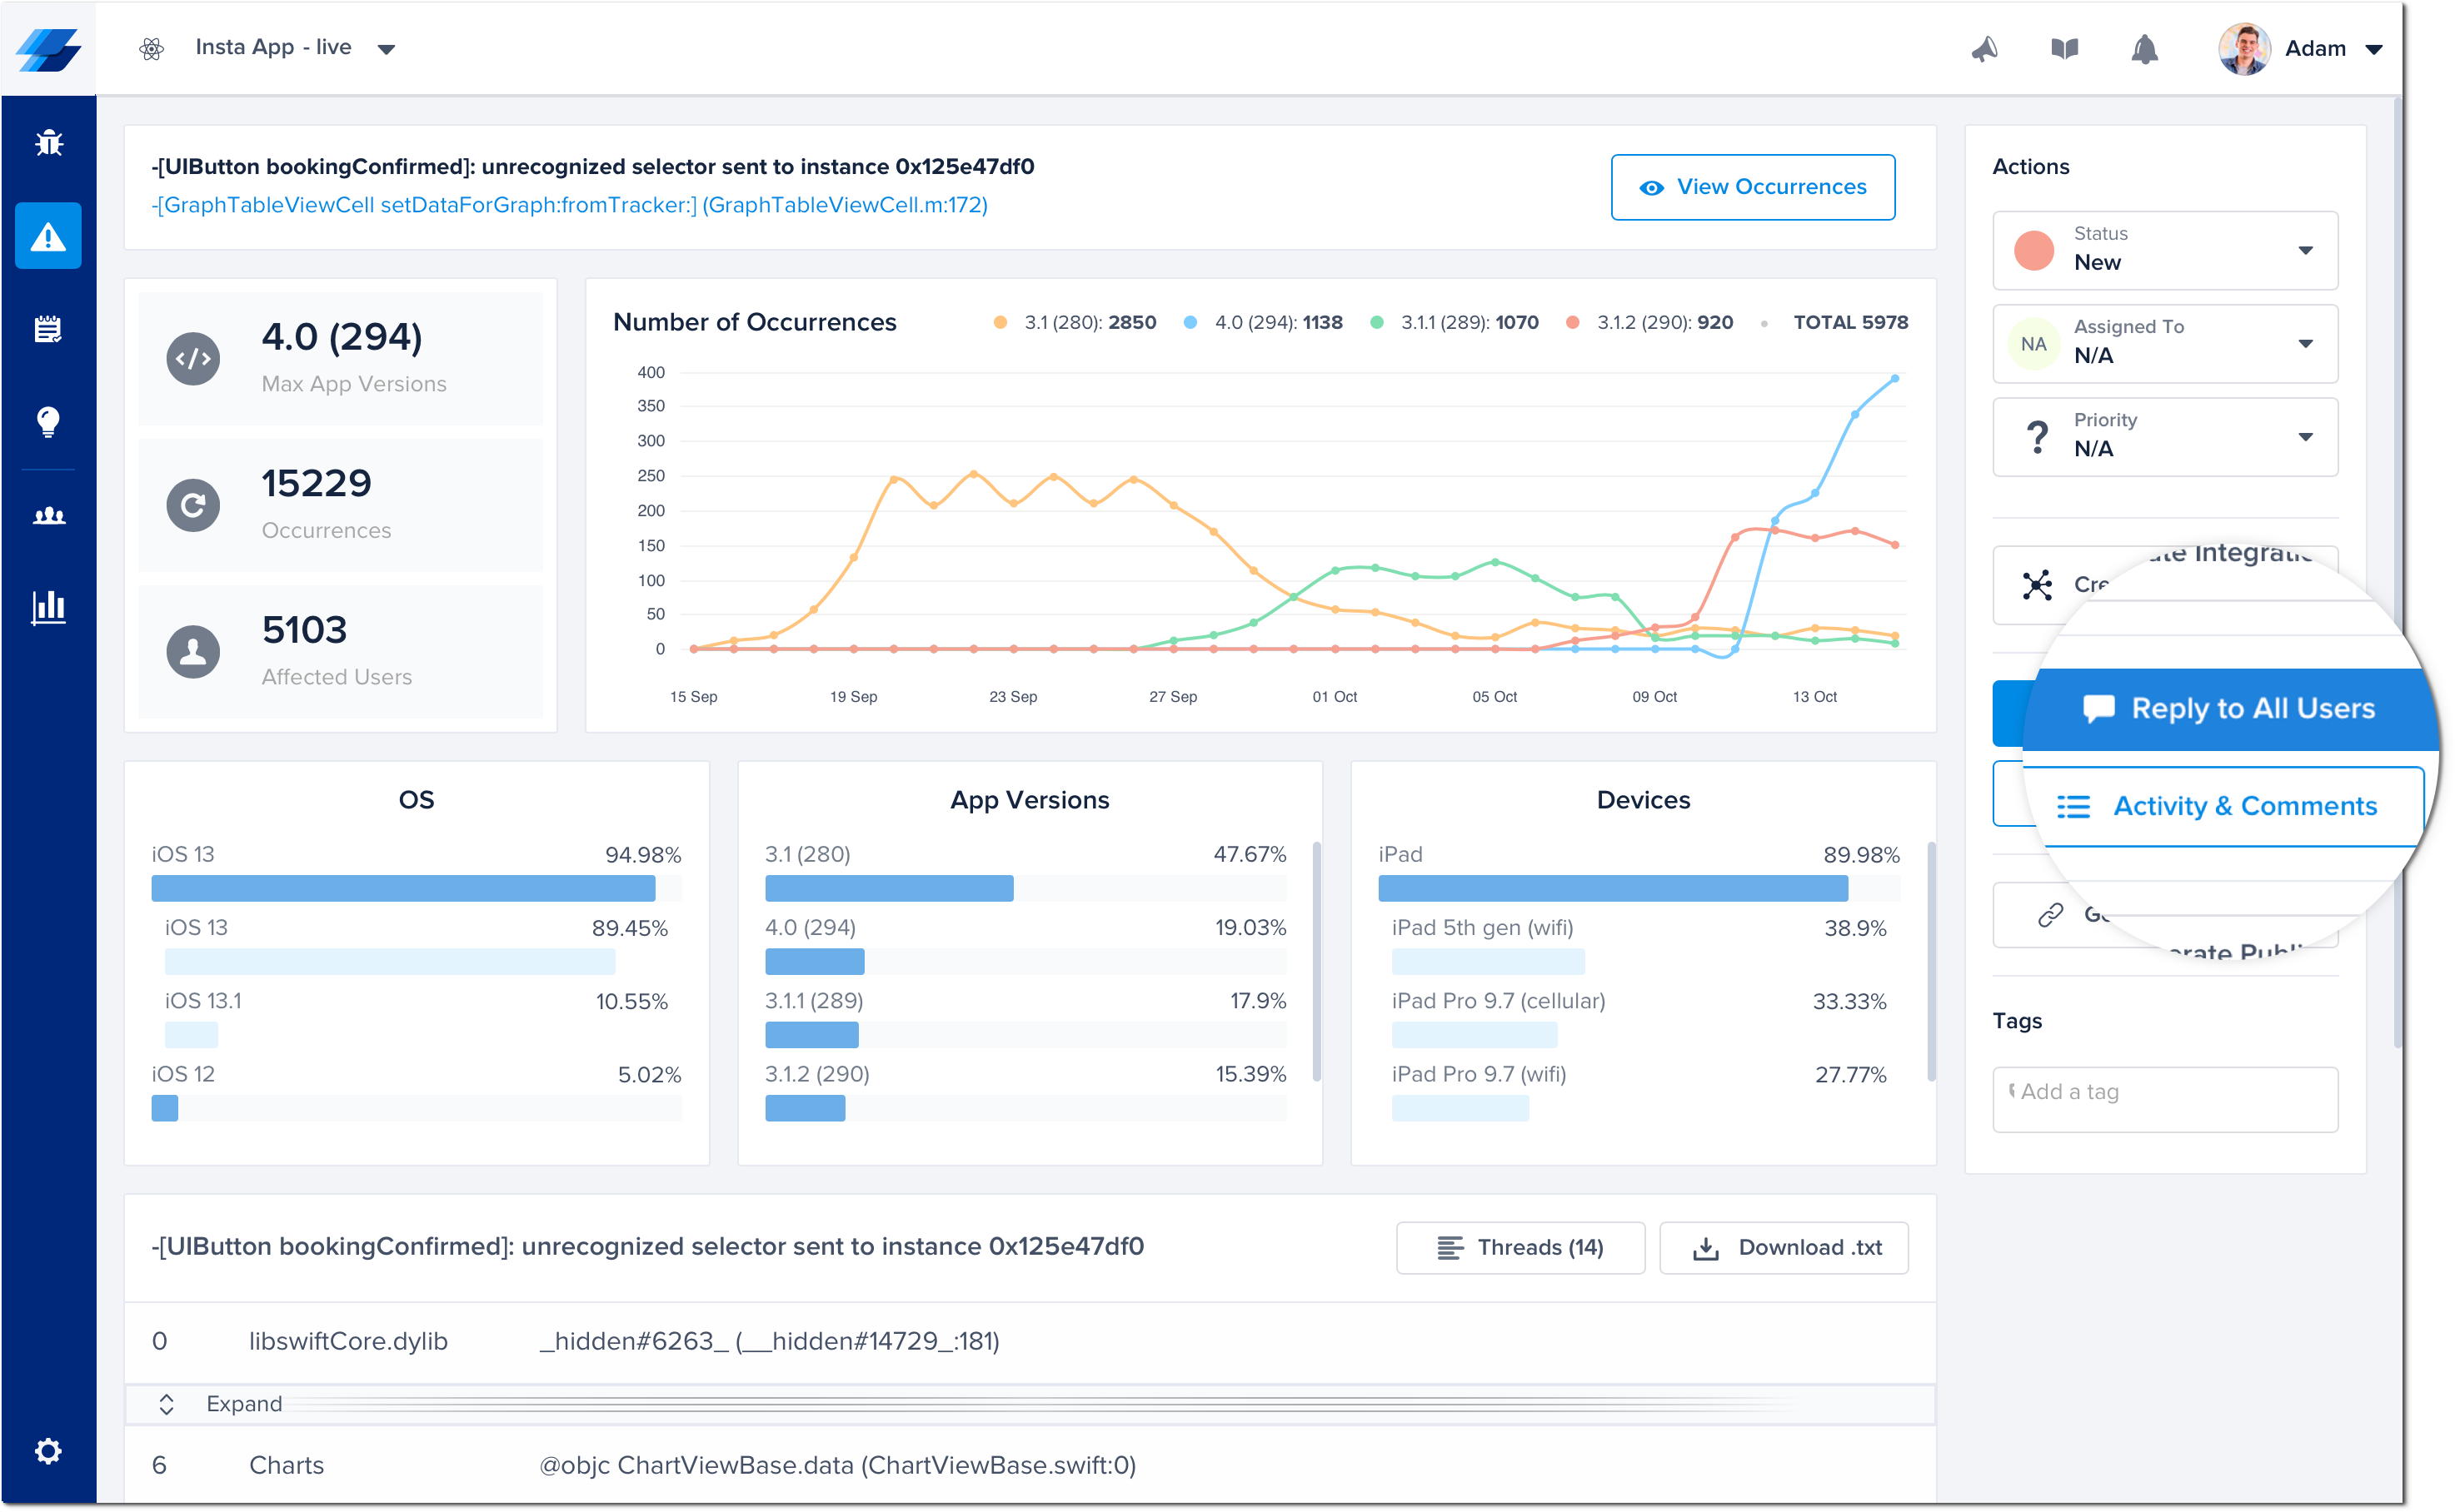
Task: Click the notifications bell icon
Action: click(2144, 49)
